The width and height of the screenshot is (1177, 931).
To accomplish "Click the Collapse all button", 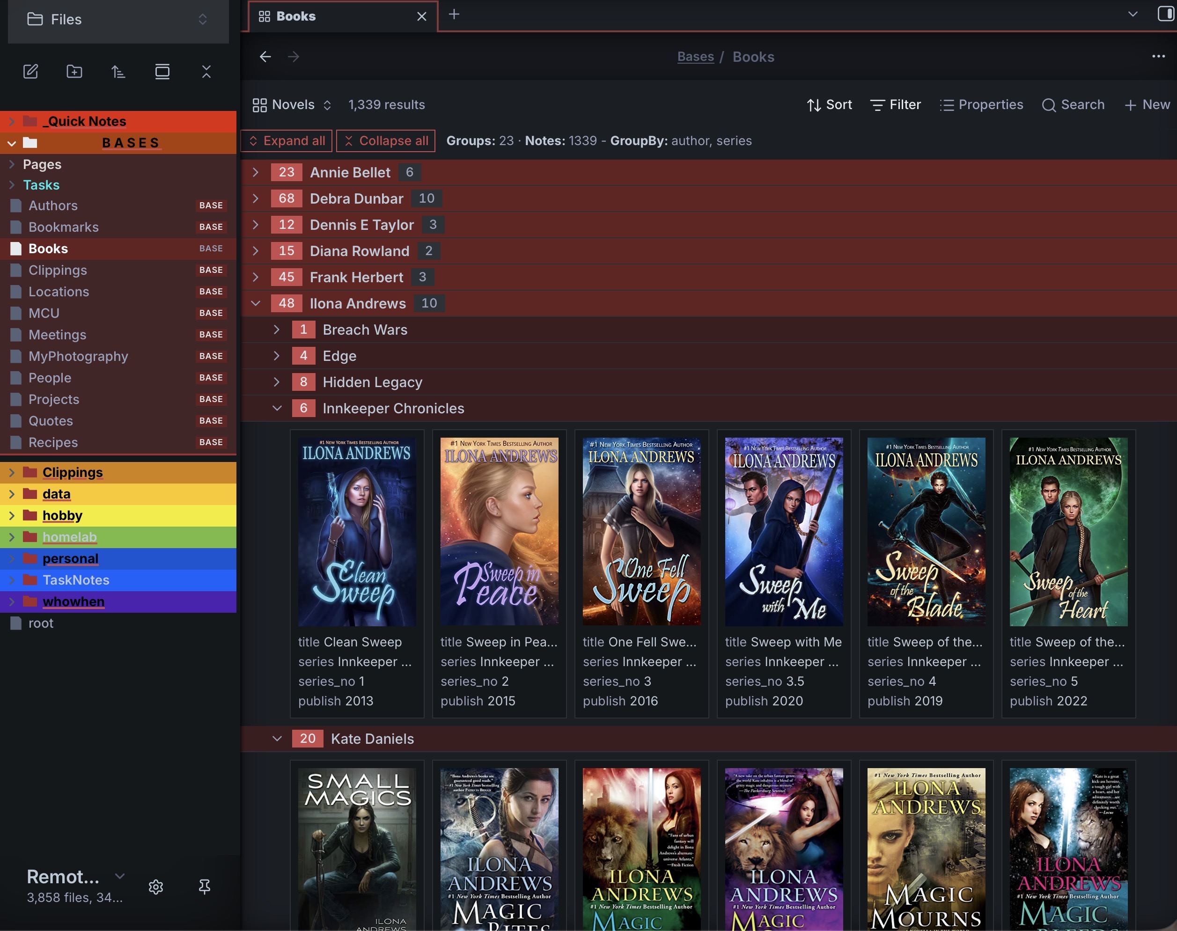I will [x=386, y=140].
